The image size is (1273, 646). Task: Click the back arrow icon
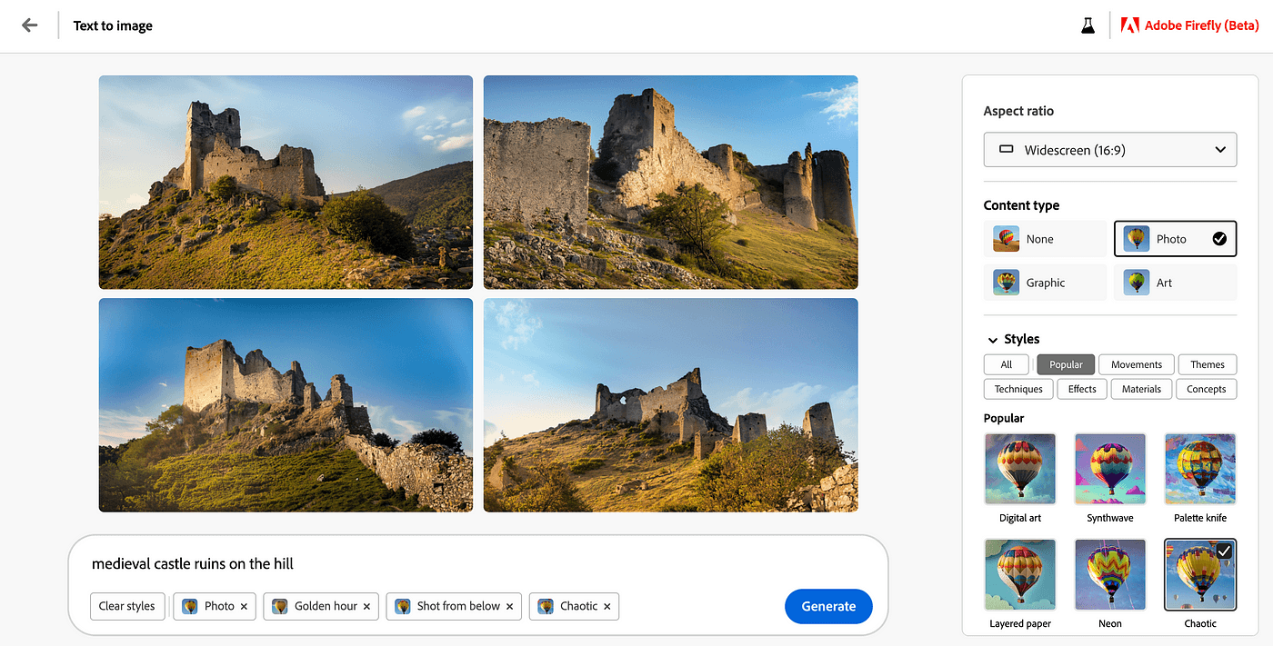point(30,25)
